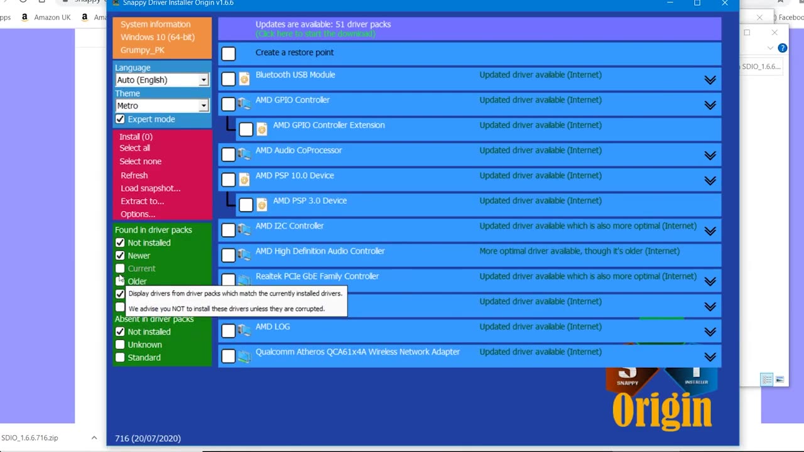Expand the AMD PSP 10.0 Device row chevron
Image resolution: width=804 pixels, height=452 pixels.
click(710, 180)
